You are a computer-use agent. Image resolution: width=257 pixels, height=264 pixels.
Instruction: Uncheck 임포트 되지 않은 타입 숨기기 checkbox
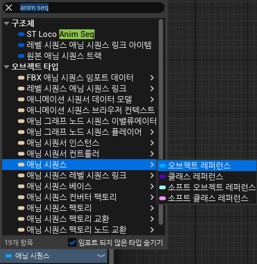click(72, 242)
